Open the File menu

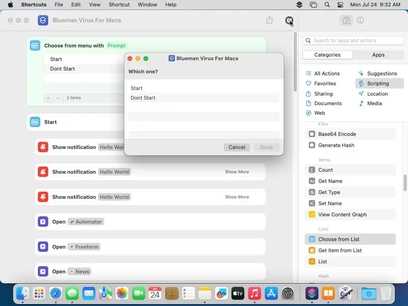pos(59,5)
